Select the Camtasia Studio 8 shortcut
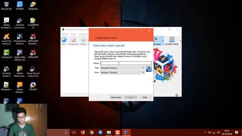The height and width of the screenshot is (136, 242). point(6,71)
